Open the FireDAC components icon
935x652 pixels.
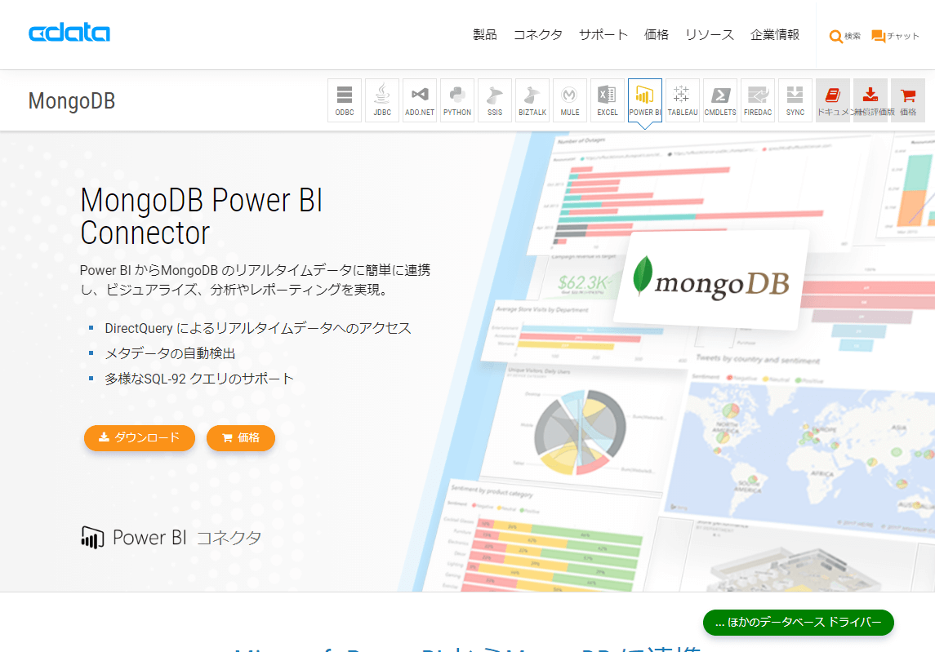(x=758, y=100)
